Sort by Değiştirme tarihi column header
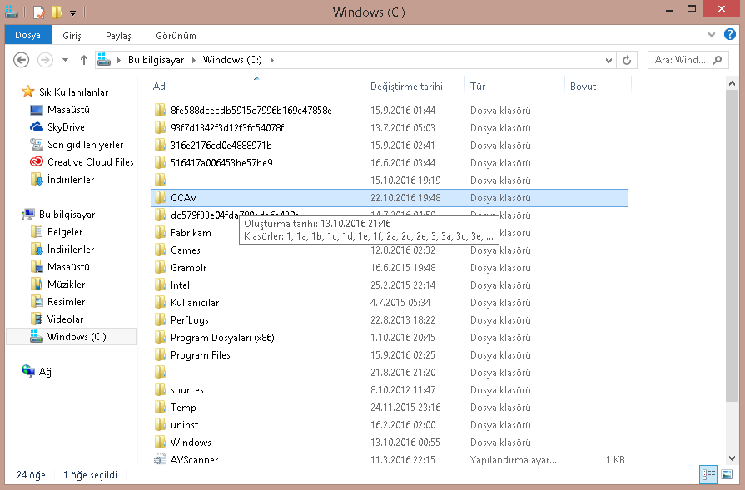745x490 pixels. pyautogui.click(x=406, y=87)
